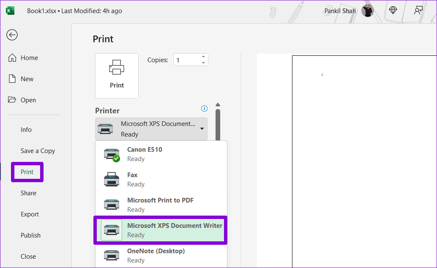
Task: Select Canon E510 printer
Action: (161, 154)
